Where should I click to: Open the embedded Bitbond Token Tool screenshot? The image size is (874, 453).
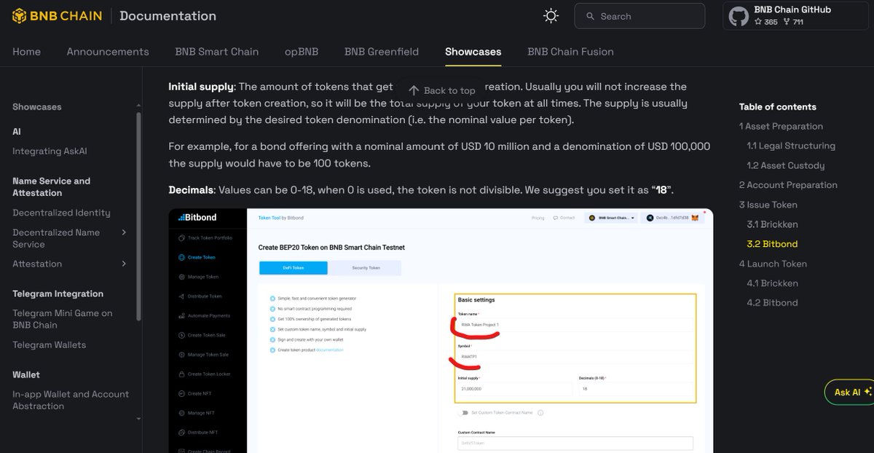click(441, 331)
